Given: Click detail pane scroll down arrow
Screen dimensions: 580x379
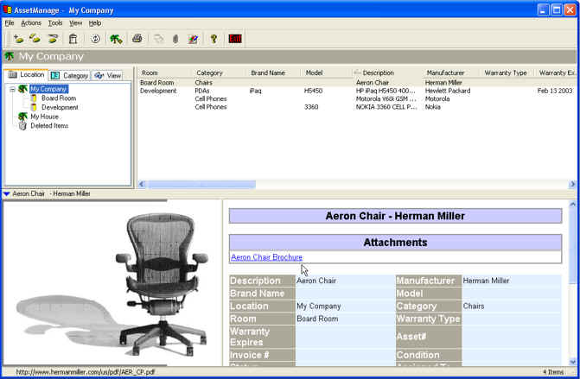Looking at the screenshot, I should 572,363.
